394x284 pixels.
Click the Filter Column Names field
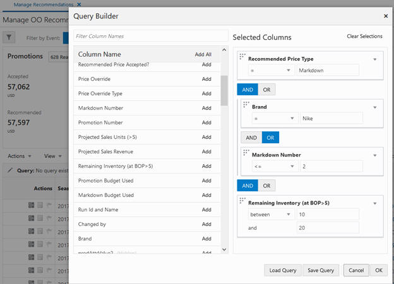click(150, 36)
